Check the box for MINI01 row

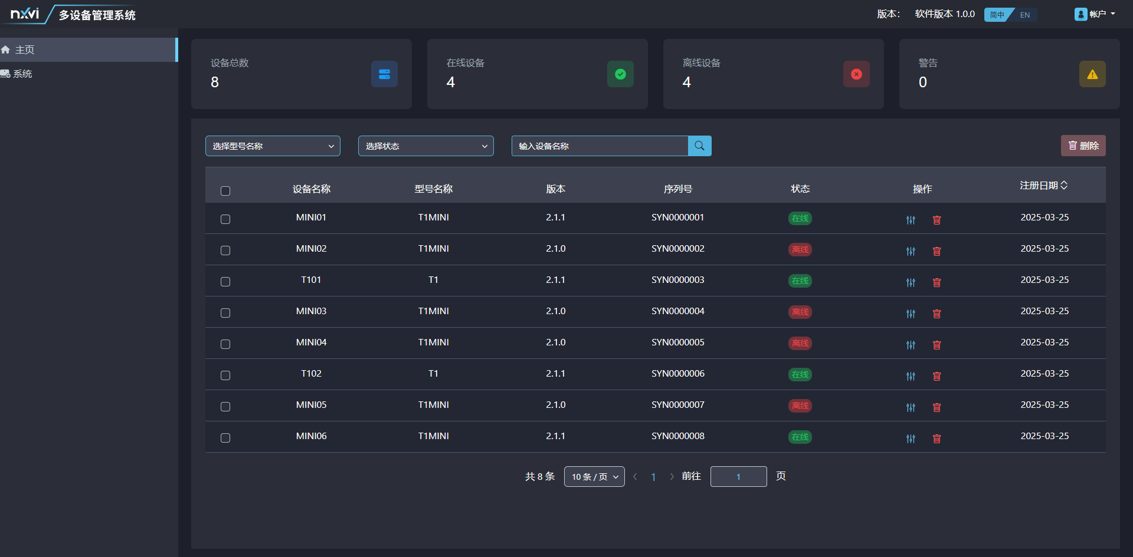tap(225, 219)
